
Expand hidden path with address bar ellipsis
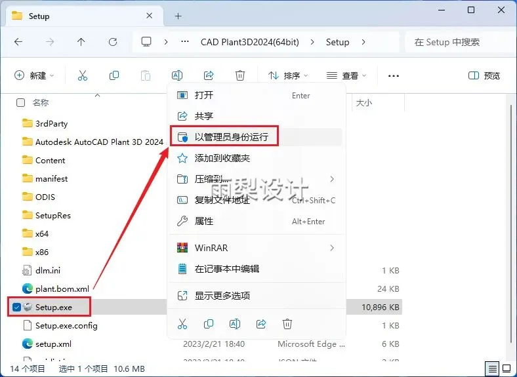tap(185, 42)
